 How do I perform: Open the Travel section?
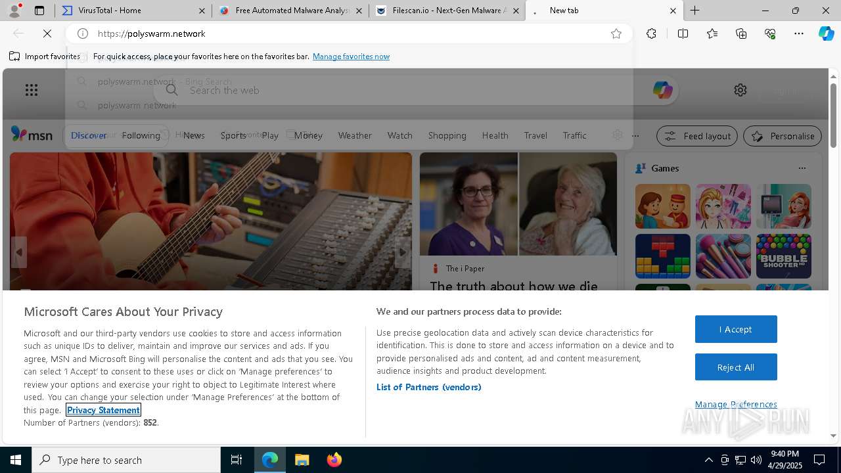pyautogui.click(x=535, y=135)
